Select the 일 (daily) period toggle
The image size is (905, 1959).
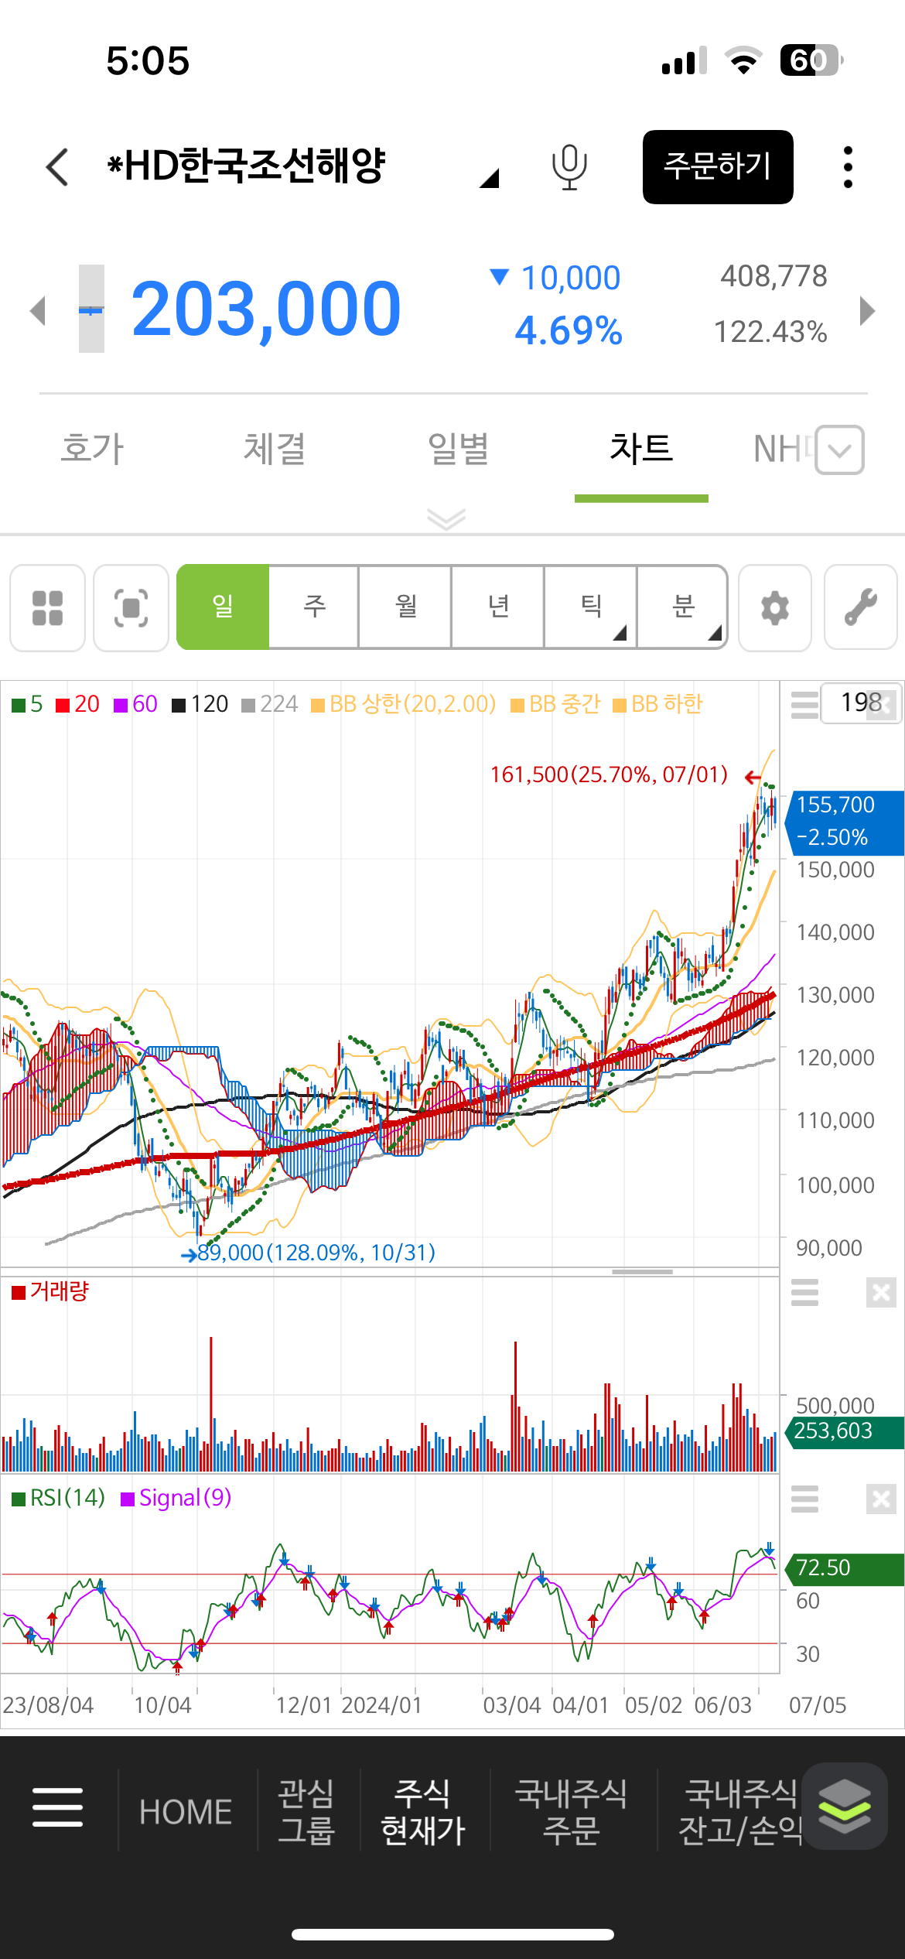[223, 607]
